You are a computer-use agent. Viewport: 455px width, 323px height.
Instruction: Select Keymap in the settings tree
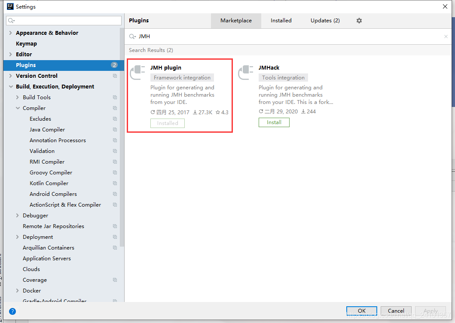[x=26, y=43]
